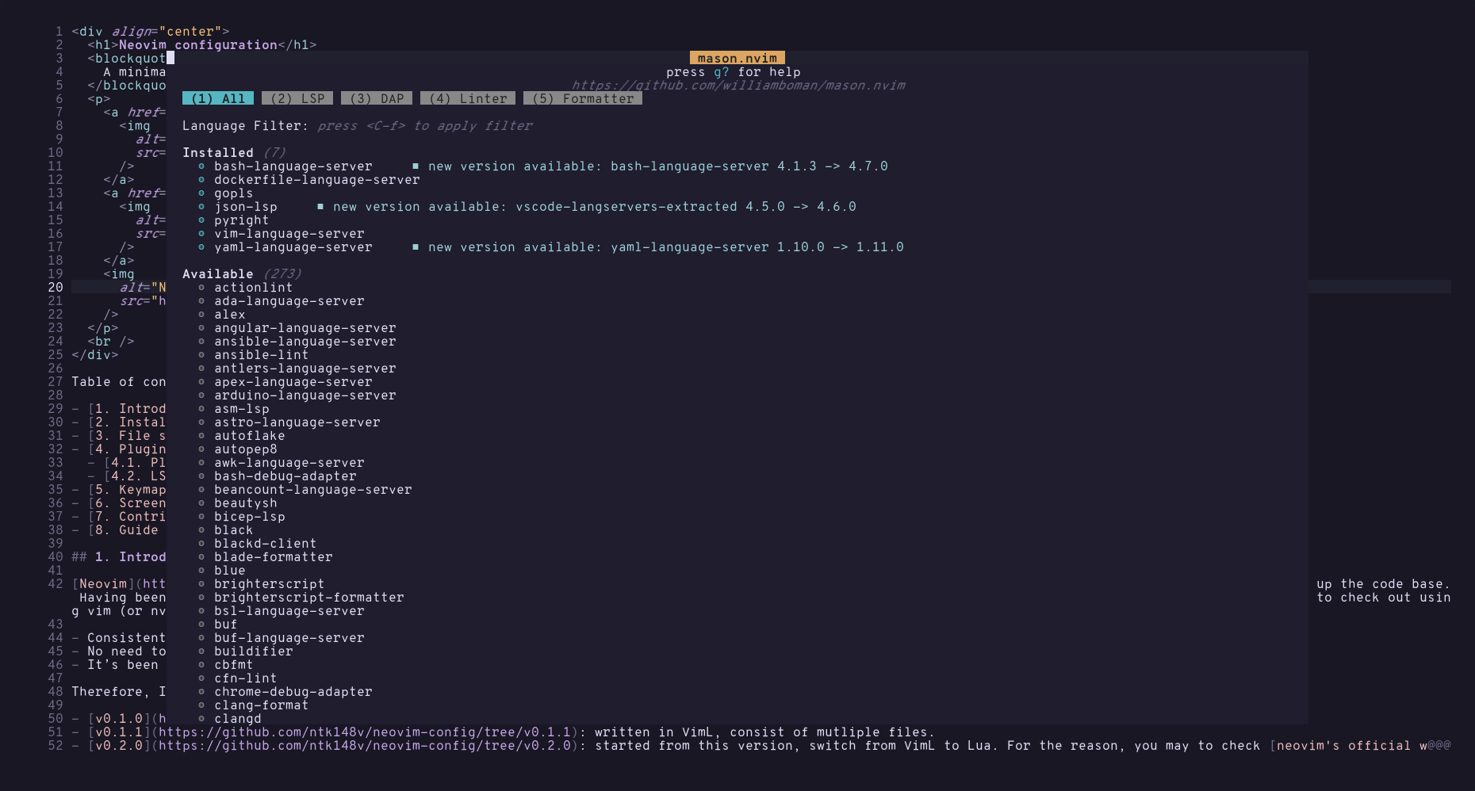
Task: Select clang-format package
Action: 262,705
